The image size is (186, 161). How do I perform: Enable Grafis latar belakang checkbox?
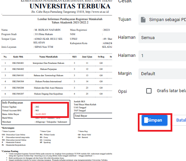pyautogui.click(x=149, y=91)
